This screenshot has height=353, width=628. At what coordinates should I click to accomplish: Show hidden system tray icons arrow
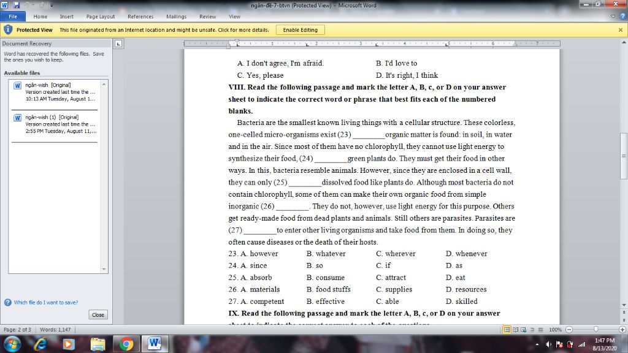537,344
